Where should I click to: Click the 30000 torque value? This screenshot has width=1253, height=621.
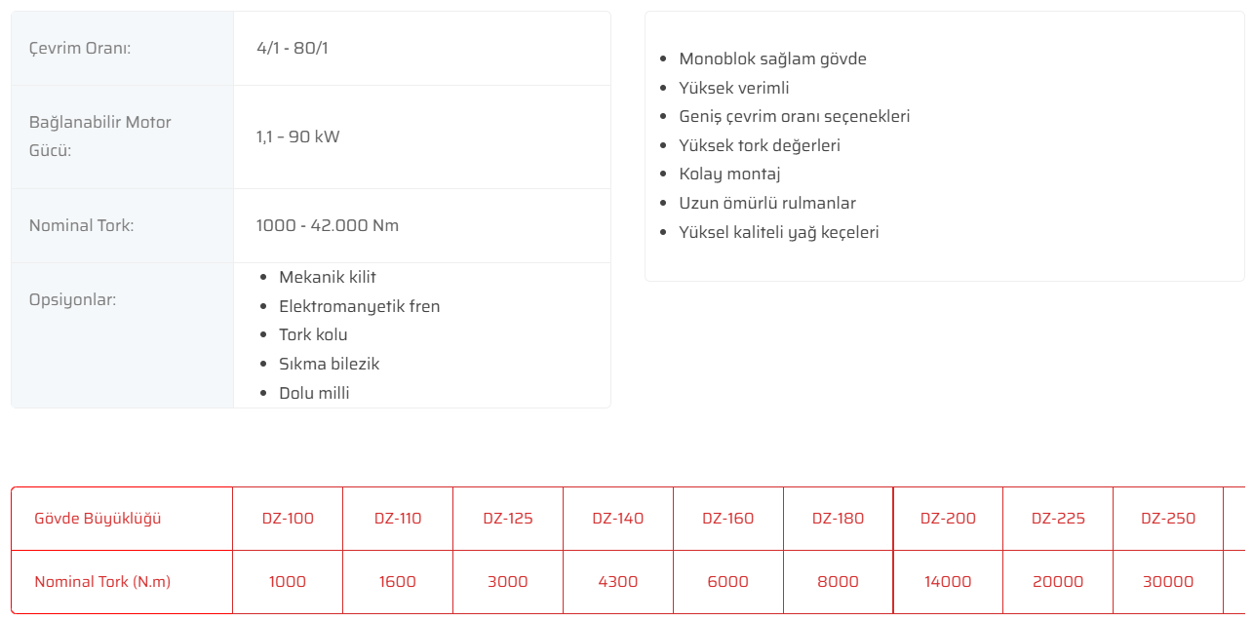pos(1168,582)
